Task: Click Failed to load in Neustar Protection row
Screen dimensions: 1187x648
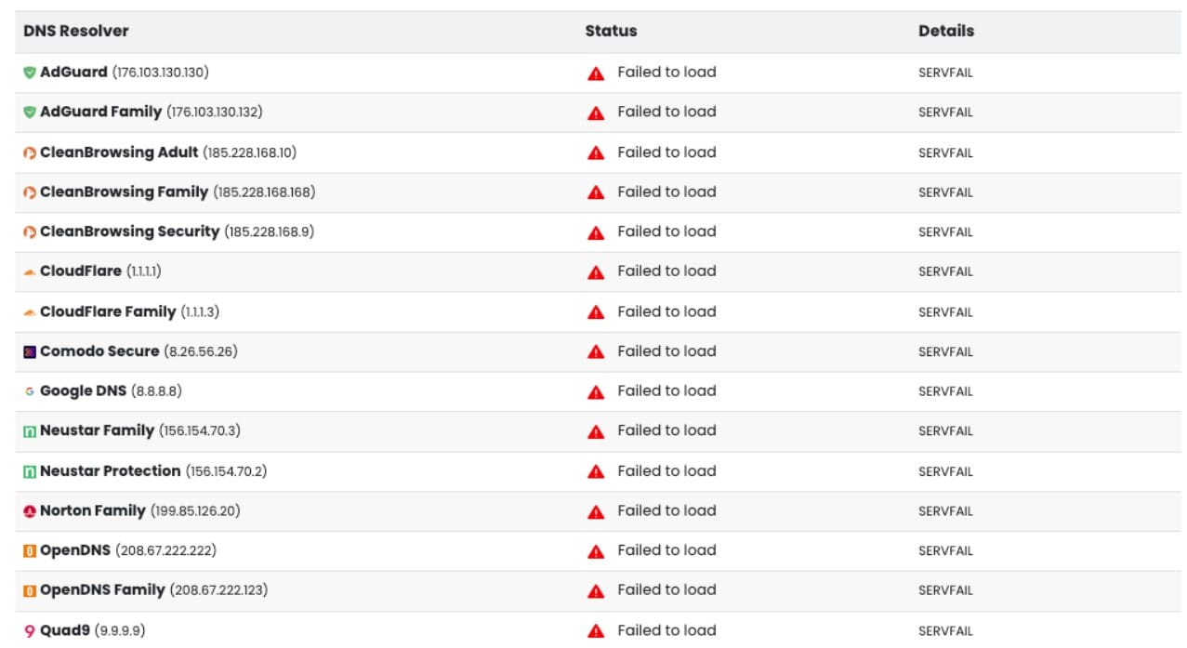Action: [666, 471]
